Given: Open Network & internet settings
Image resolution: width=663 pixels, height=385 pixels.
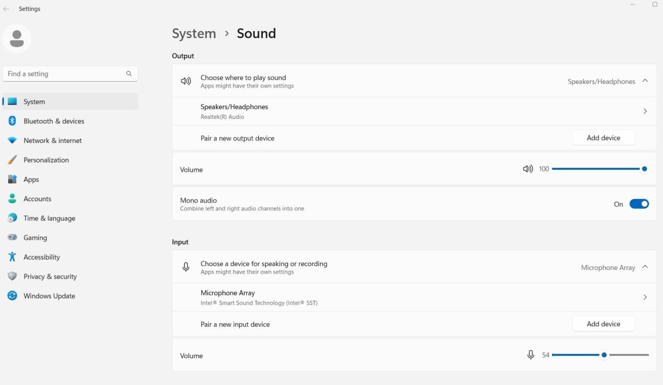Looking at the screenshot, I should [52, 140].
